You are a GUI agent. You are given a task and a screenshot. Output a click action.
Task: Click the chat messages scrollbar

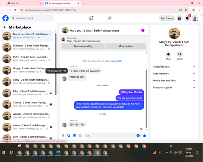tap(146, 99)
